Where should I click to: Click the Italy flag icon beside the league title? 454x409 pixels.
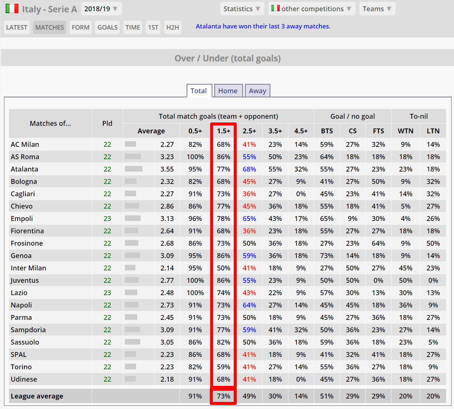[x=12, y=9]
